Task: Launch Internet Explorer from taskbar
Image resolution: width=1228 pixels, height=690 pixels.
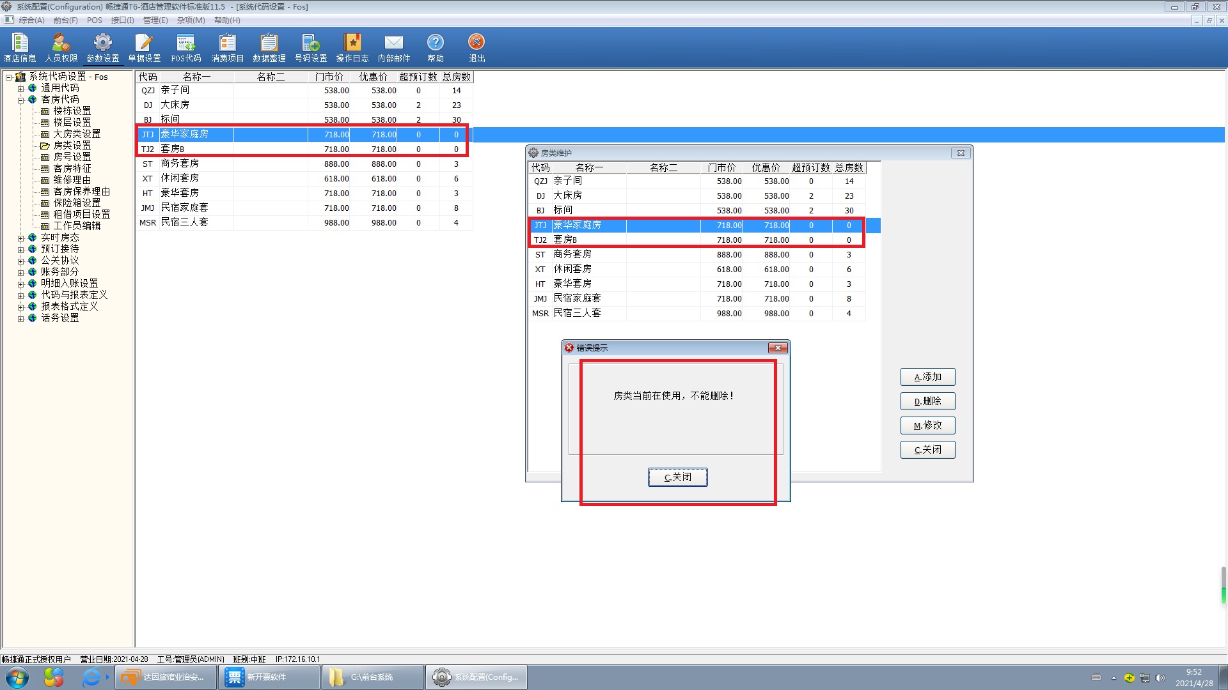Action: [91, 677]
